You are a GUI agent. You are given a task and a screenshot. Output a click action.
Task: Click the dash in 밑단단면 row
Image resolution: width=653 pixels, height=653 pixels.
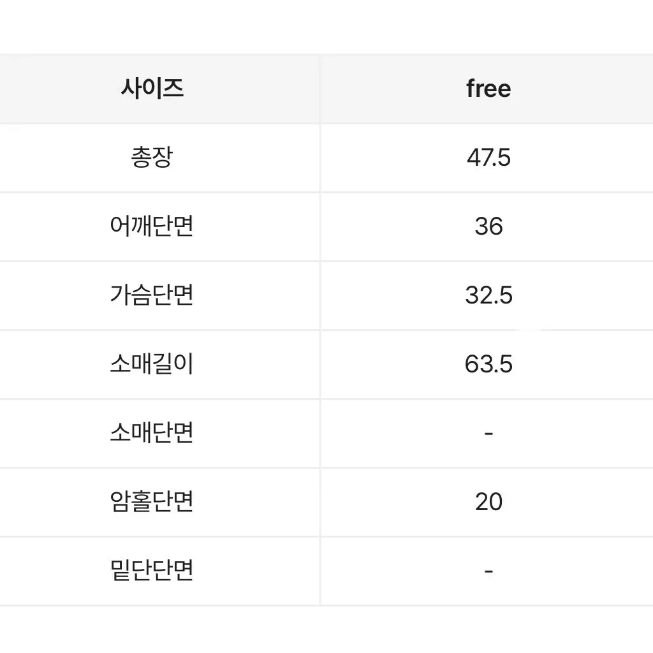coord(488,571)
